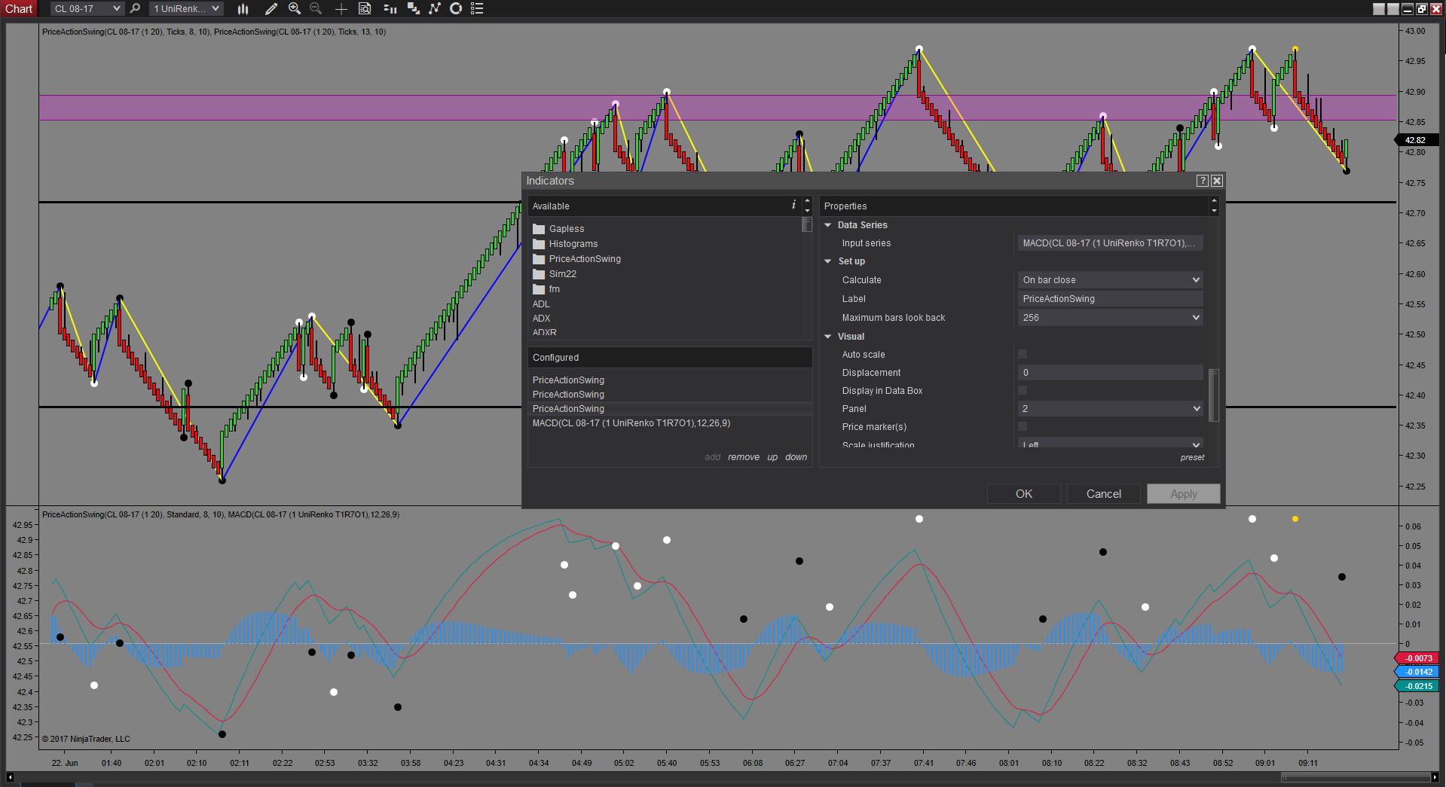Viewport: 1446px width, 787px height.
Task: Click the Displacement input field
Action: pos(1110,373)
